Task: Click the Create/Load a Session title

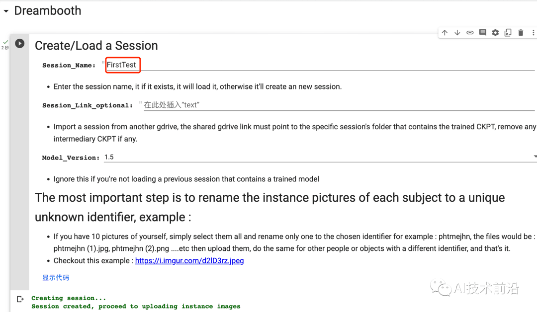Action: 96,46
